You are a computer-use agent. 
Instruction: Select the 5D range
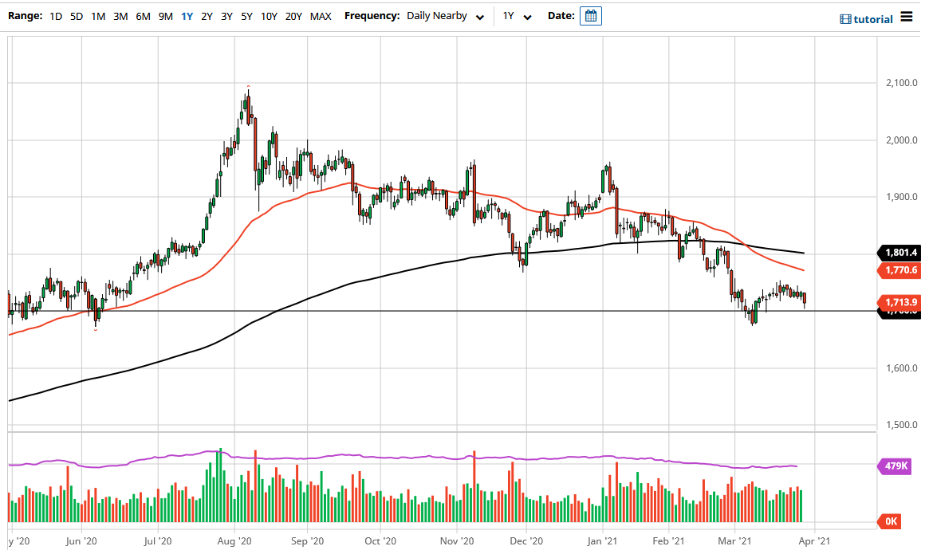[x=77, y=17]
